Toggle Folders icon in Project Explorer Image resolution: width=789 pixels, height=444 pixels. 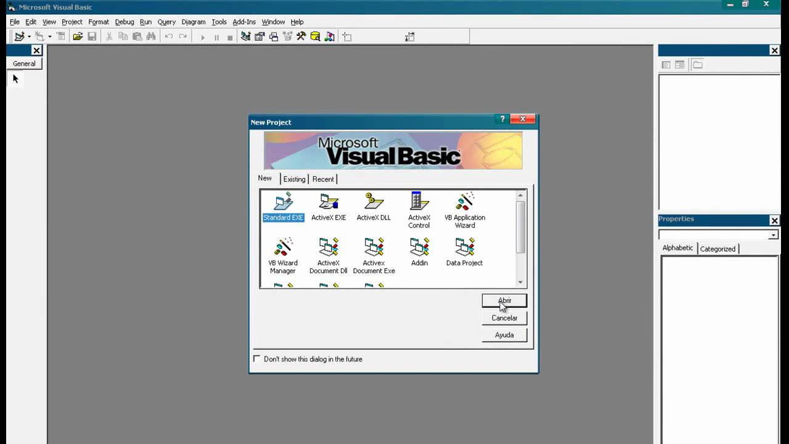click(x=697, y=65)
